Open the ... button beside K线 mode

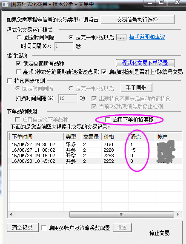pos(121,37)
